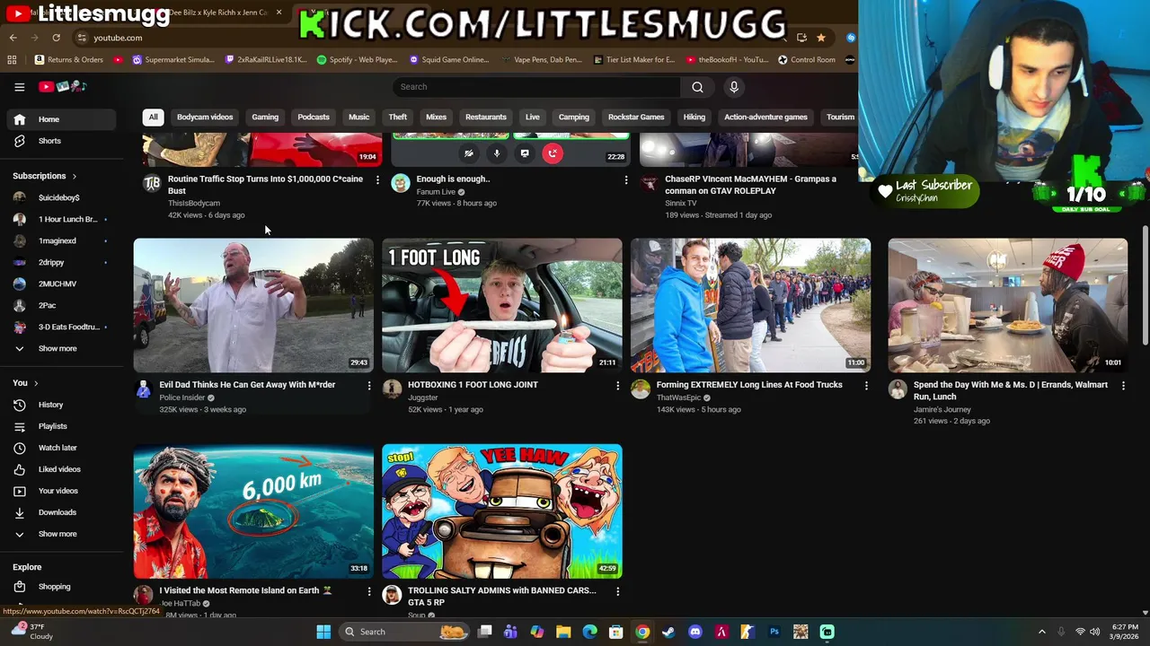Click the search magnifier button
This screenshot has height=646, width=1150.
point(697,87)
